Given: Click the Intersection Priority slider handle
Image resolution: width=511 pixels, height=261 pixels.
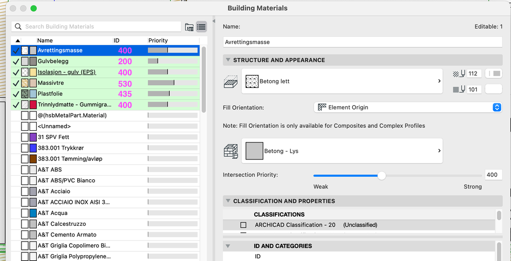Looking at the screenshot, I should click(x=381, y=175).
